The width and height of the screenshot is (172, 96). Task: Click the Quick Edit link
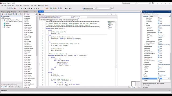coord(162,83)
